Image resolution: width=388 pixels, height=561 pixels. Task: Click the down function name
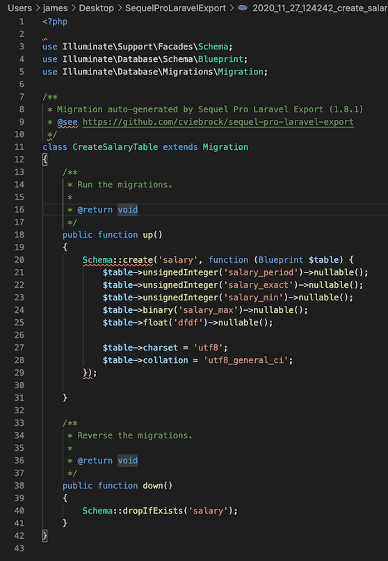point(153,486)
